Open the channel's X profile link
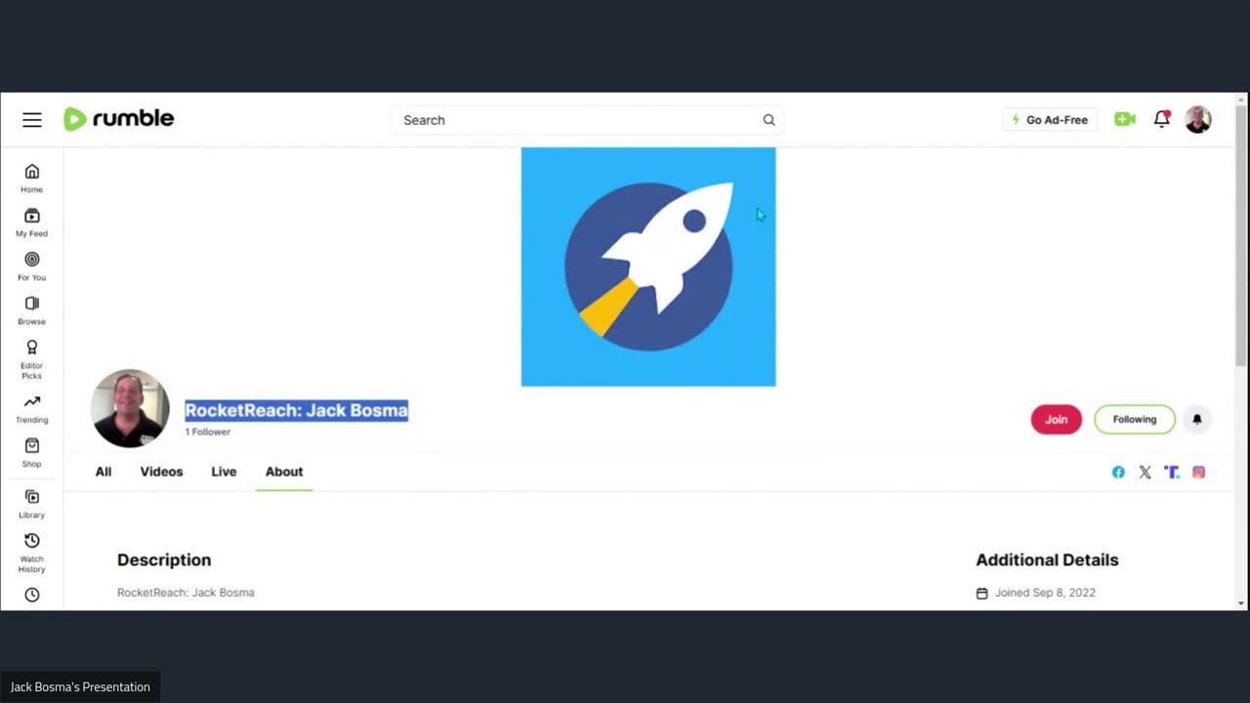Image resolution: width=1250 pixels, height=703 pixels. 1145,473
